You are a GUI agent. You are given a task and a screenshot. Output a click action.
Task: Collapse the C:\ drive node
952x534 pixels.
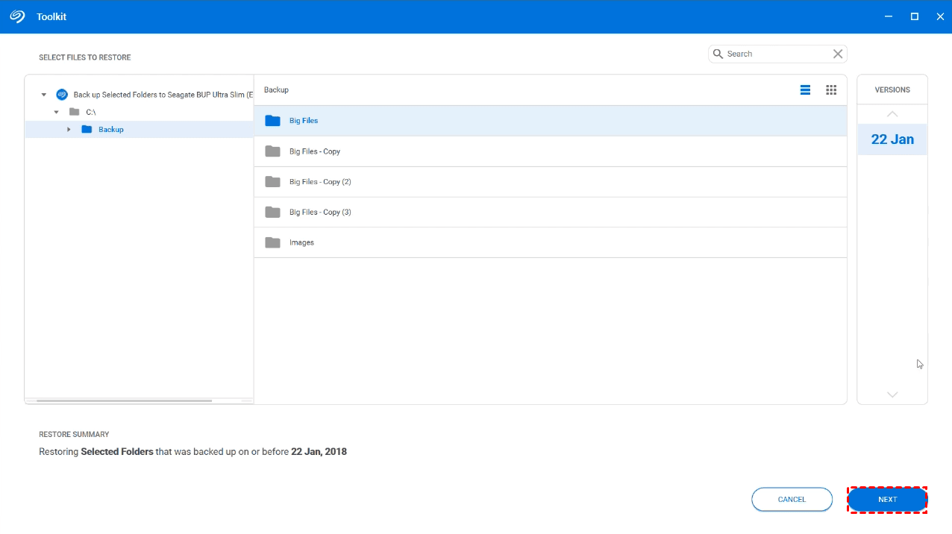click(56, 111)
